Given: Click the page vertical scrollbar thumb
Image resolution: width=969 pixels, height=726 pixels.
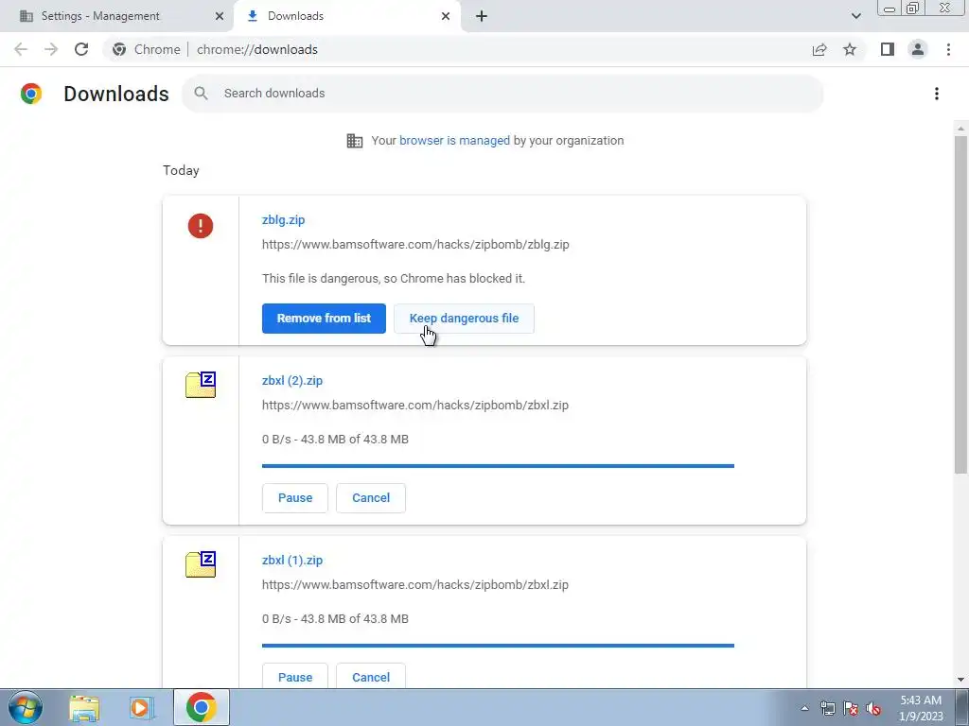Looking at the screenshot, I should [961, 304].
